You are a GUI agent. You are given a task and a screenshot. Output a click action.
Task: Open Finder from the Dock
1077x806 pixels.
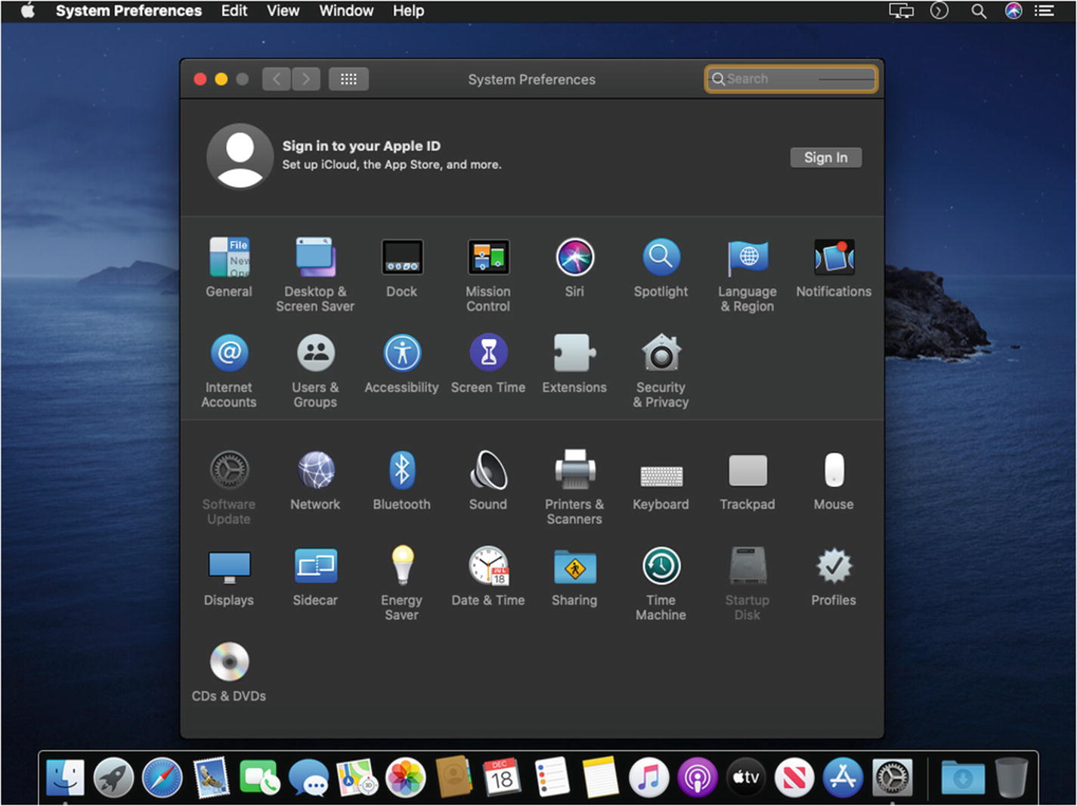pyautogui.click(x=66, y=777)
